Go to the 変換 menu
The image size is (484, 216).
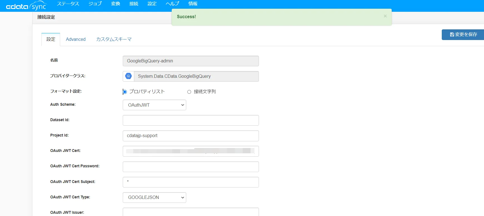(115, 4)
